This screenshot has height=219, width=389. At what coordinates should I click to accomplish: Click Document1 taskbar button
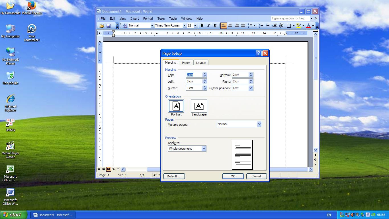53,215
